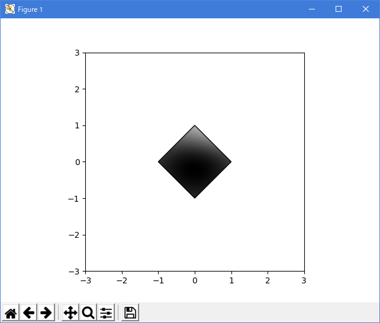Image resolution: width=380 pixels, height=323 pixels.
Task: Close the Figure 1 window
Action: pos(366,9)
